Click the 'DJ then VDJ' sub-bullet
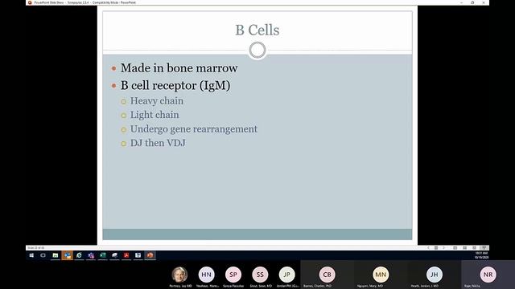 (158, 143)
